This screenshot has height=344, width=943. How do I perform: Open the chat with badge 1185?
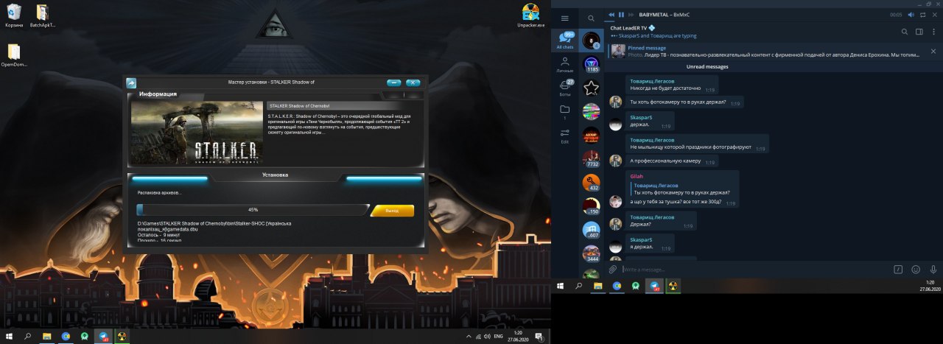click(591, 65)
